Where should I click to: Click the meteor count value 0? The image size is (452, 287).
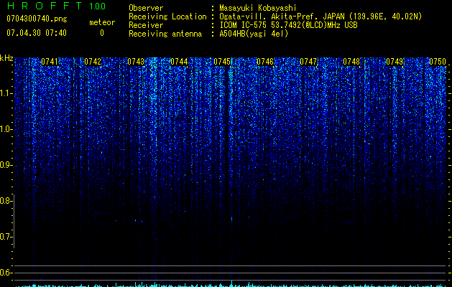point(102,33)
